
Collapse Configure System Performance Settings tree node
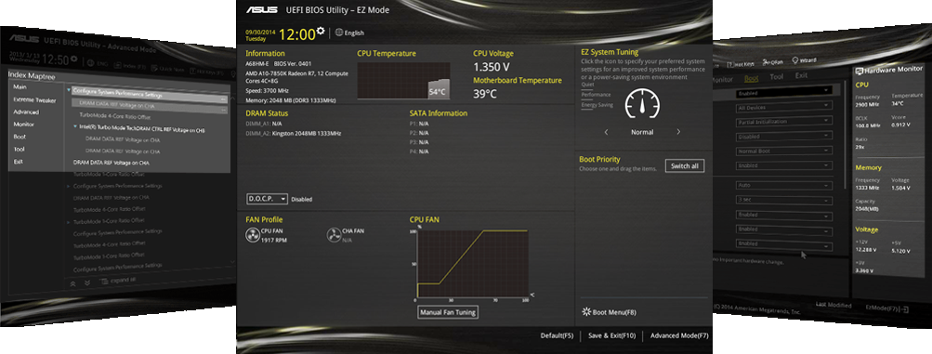click(x=69, y=90)
